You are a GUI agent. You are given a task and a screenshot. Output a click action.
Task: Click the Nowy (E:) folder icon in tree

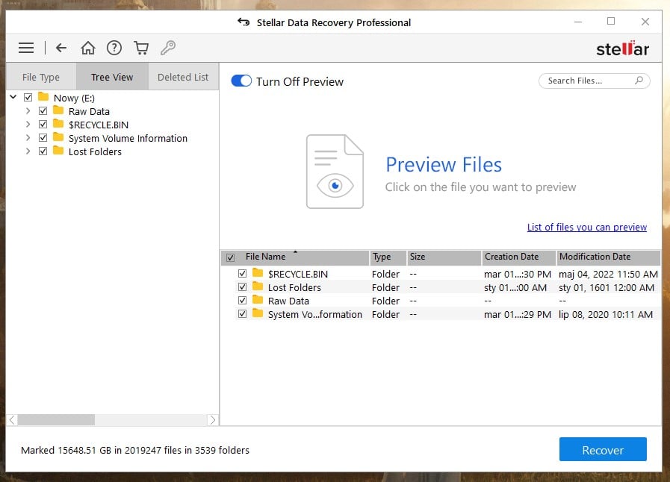point(43,96)
